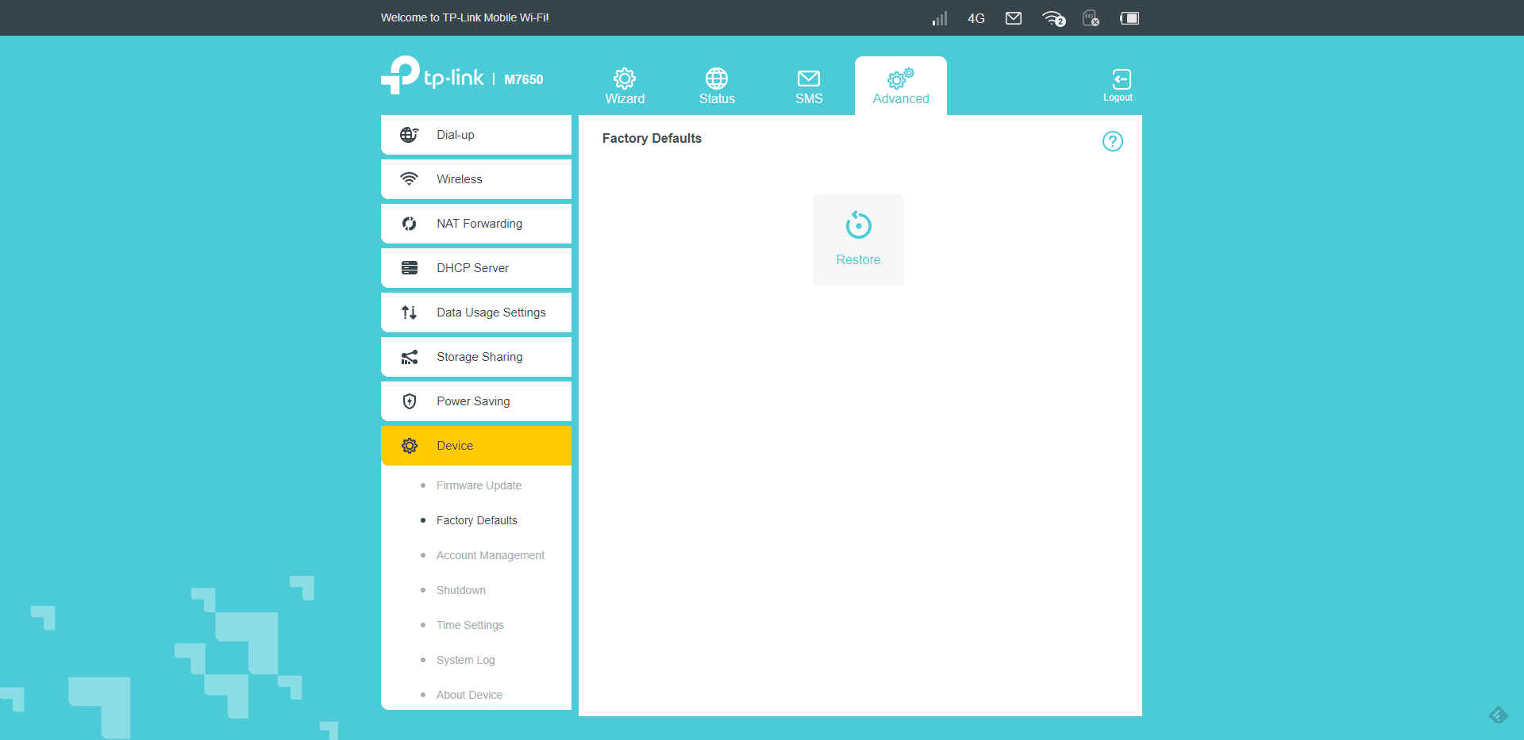This screenshot has height=740, width=1524.
Task: Click the Dial-up globe icon
Action: click(410, 135)
